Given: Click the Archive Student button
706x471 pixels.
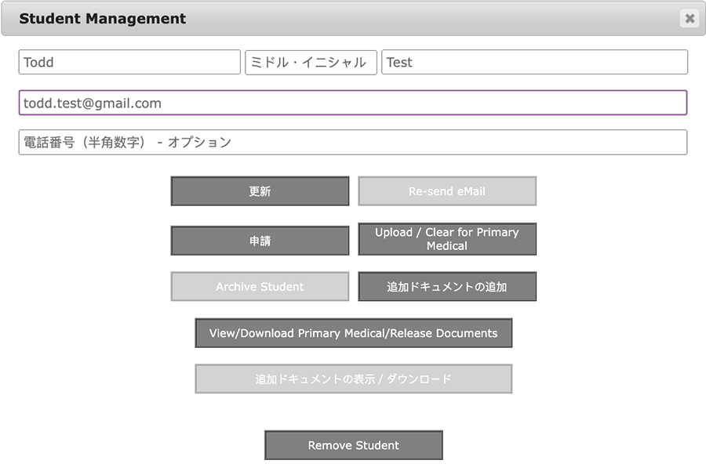Looking at the screenshot, I should tap(260, 287).
